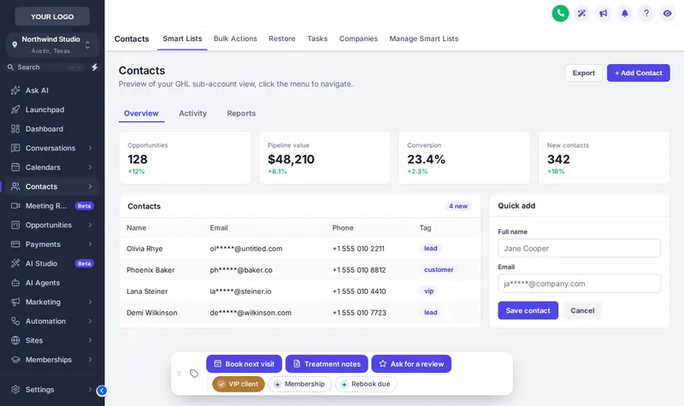Toggle the eye preview icon in top bar

pyautogui.click(x=667, y=13)
